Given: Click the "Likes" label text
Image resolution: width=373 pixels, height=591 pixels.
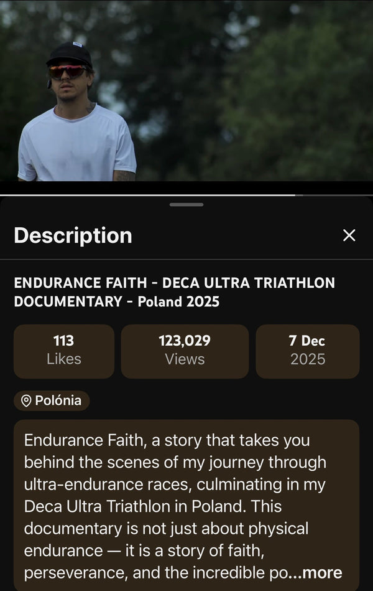Looking at the screenshot, I should (x=63, y=359).
